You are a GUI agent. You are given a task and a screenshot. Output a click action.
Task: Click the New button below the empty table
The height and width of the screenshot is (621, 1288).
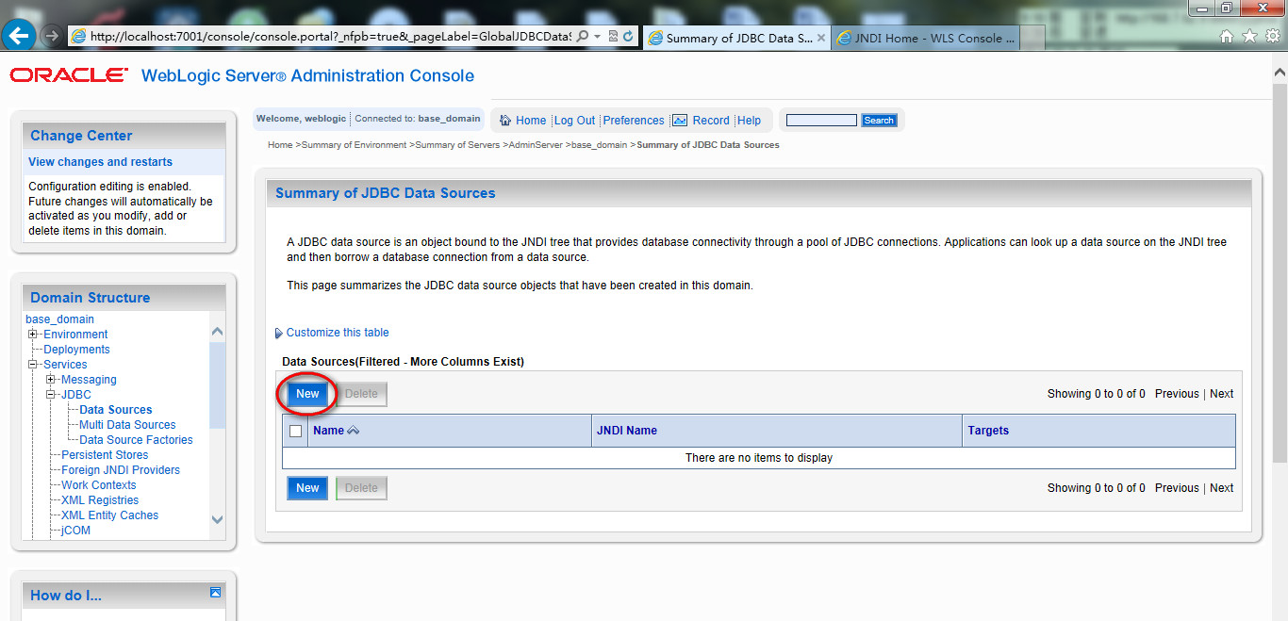(x=307, y=488)
